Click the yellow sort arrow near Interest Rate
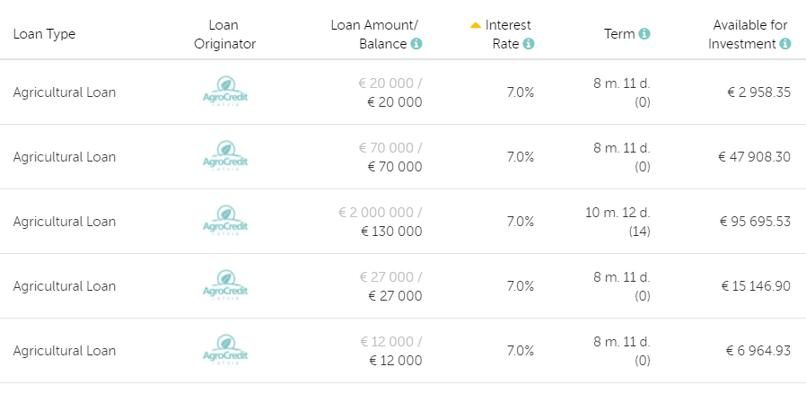 click(x=476, y=25)
